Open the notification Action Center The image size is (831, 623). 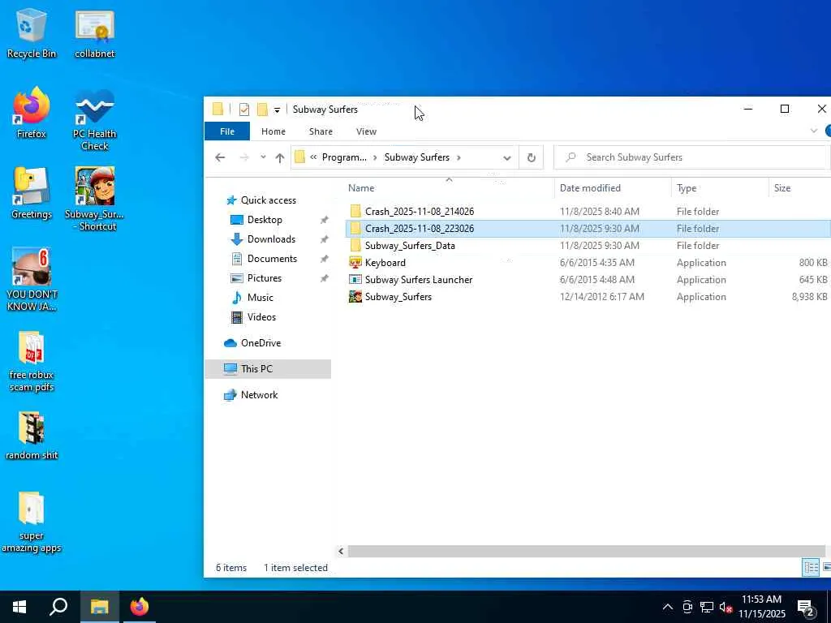[806, 608]
